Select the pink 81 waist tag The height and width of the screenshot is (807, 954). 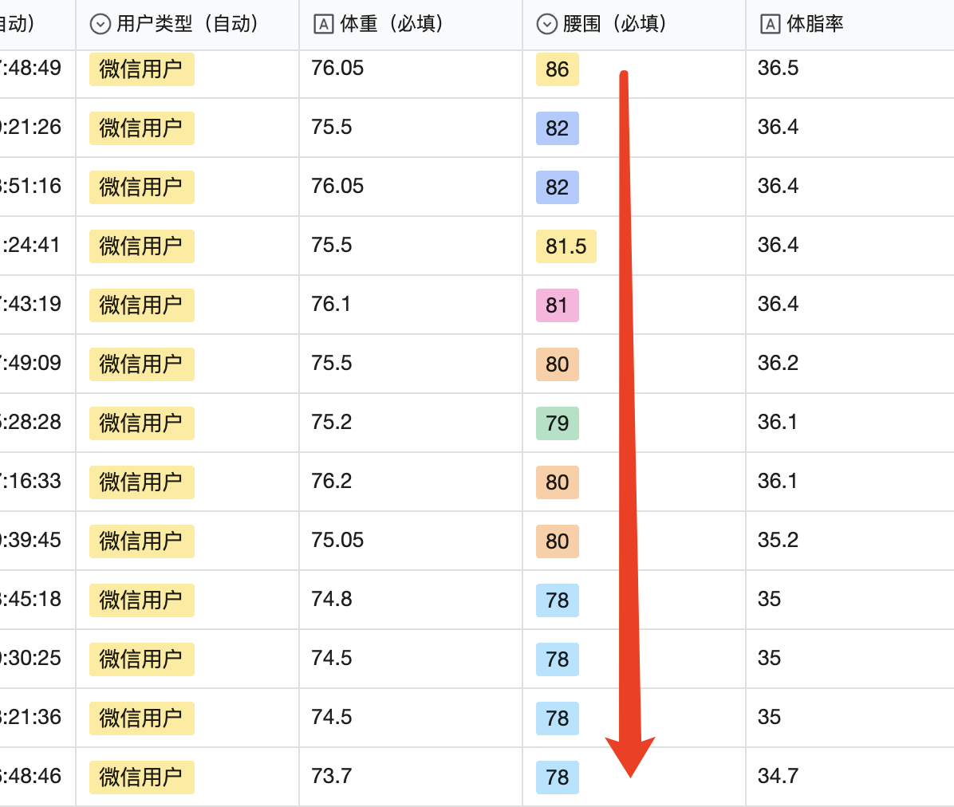click(557, 305)
